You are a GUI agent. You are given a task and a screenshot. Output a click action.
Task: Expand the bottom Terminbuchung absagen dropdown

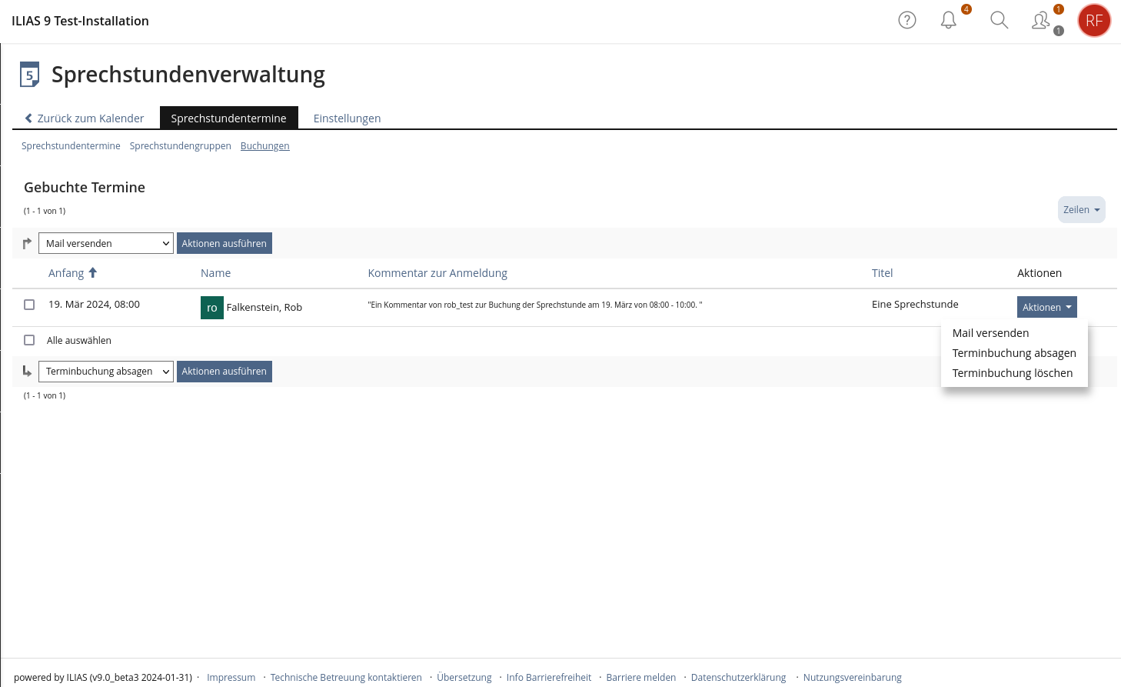[105, 372]
